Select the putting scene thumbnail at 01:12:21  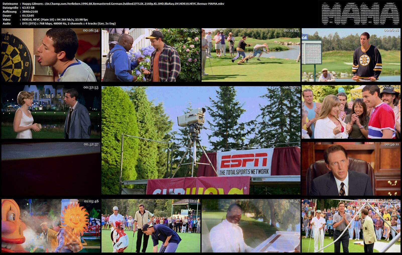(x=151, y=226)
